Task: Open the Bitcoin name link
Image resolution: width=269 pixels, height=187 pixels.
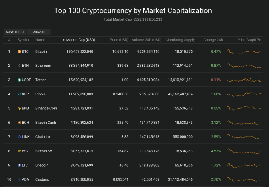Action: tap(41, 51)
